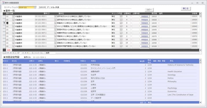The width and height of the screenshot is (207, 108).
Task: Select the G11207 subject code cell
Action: pyautogui.click(x=84, y=85)
